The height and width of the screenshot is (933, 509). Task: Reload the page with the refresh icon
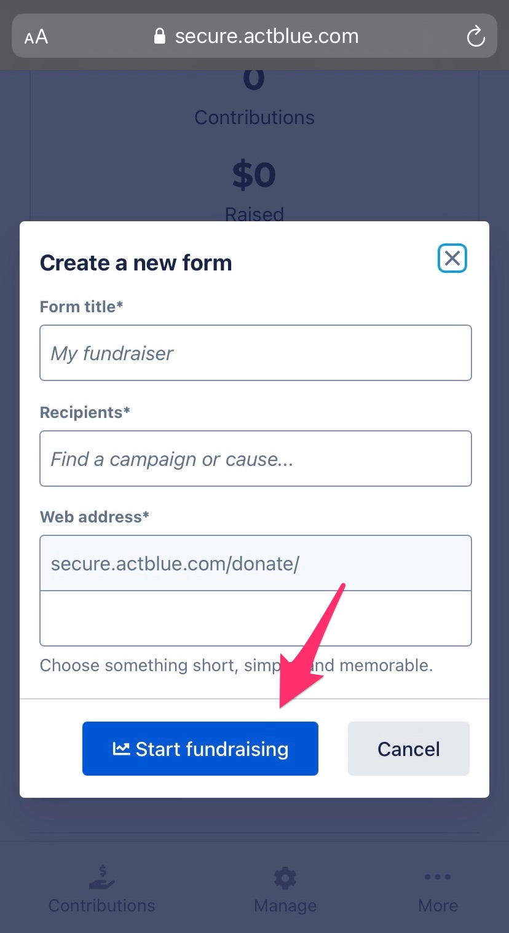click(x=476, y=36)
